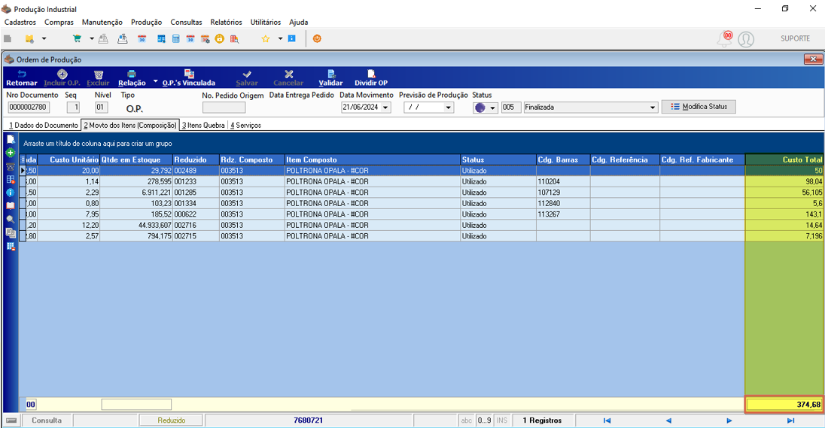The image size is (825, 428).
Task: Switch to 3 Itens Quebra tab
Action: click(x=203, y=125)
